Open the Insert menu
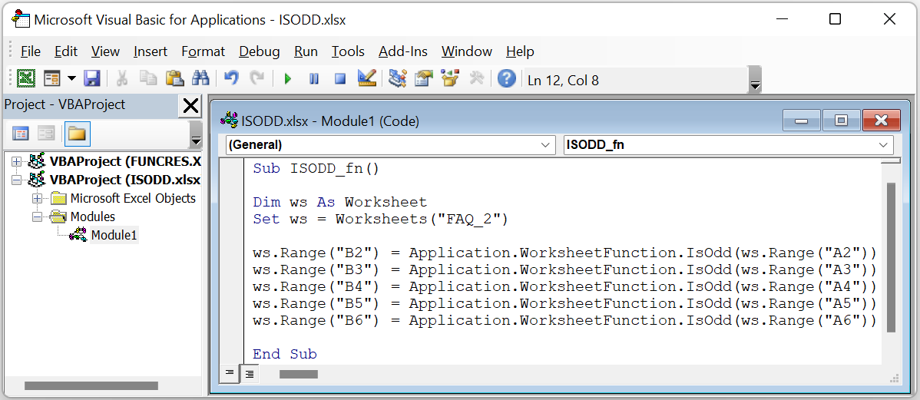The image size is (920, 400). (x=151, y=51)
